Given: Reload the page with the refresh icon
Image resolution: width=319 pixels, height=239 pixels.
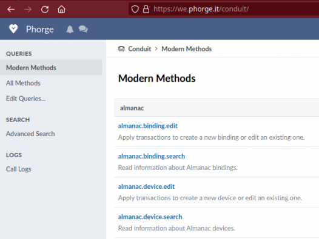Looking at the screenshot, I should click(x=45, y=9).
